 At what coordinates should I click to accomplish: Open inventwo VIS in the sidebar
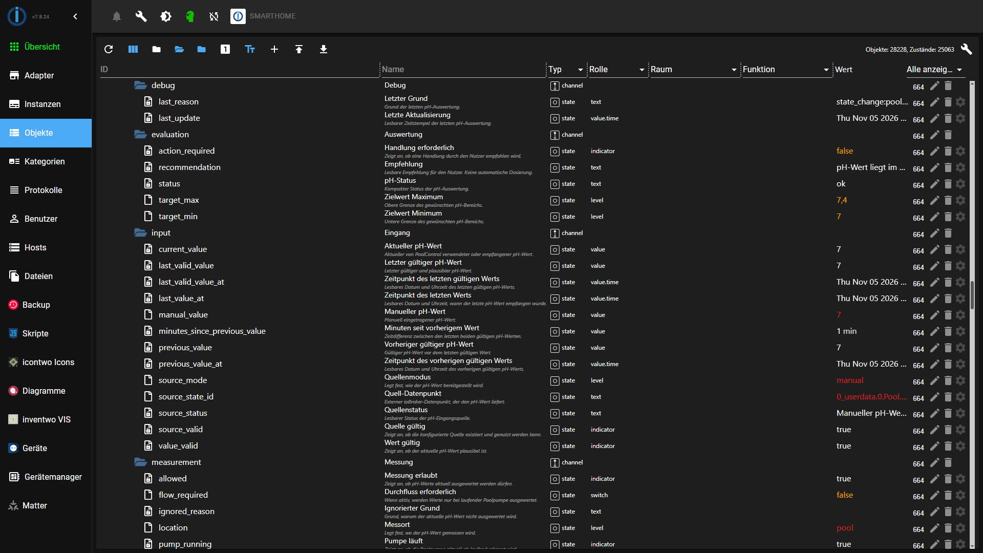(46, 419)
